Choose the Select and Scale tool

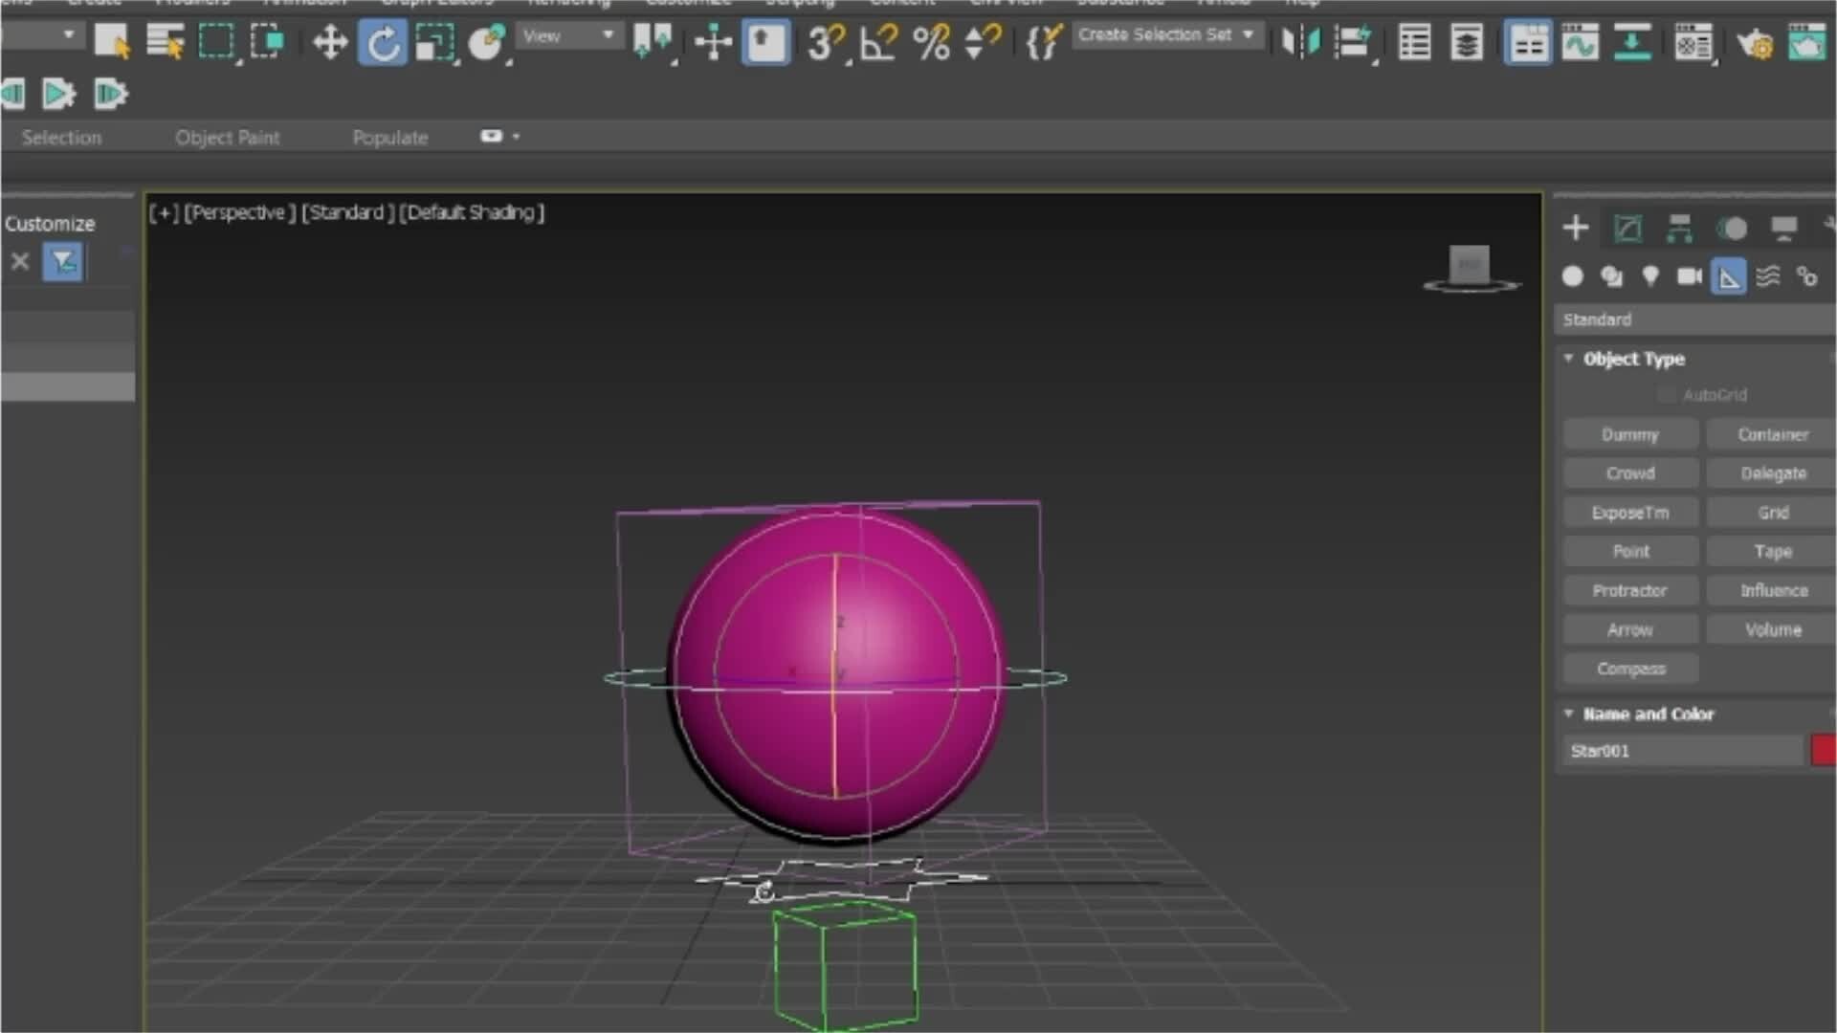click(434, 41)
